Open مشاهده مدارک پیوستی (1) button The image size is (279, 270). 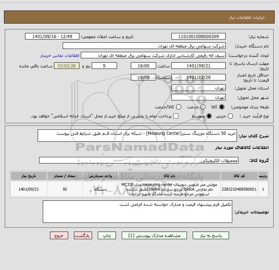154,236
